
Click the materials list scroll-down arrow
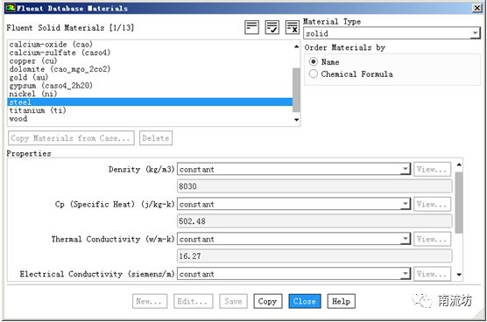pyautogui.click(x=297, y=120)
